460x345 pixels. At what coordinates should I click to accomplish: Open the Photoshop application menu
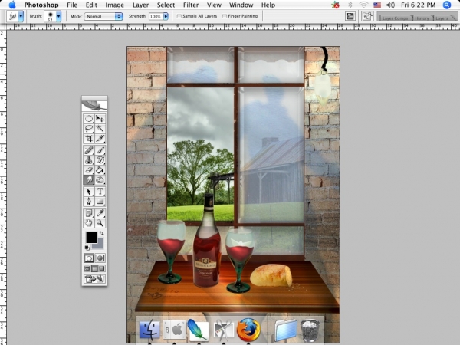click(x=41, y=5)
